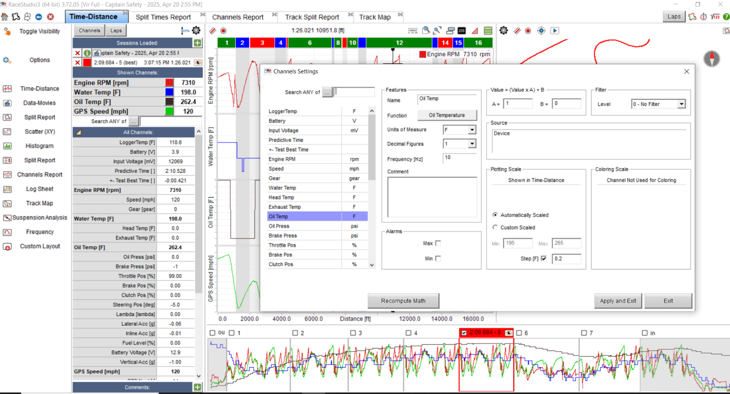Switch to the Track Map tab

pyautogui.click(x=375, y=17)
